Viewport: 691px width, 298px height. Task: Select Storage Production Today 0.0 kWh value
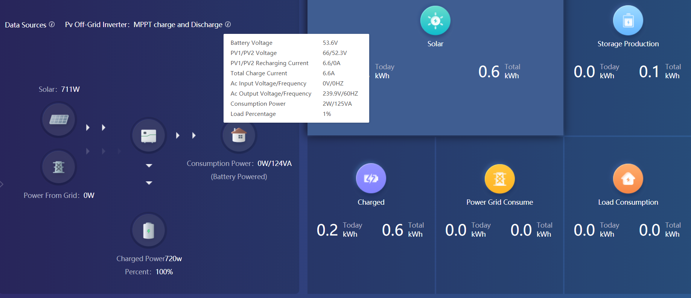pyautogui.click(x=597, y=71)
